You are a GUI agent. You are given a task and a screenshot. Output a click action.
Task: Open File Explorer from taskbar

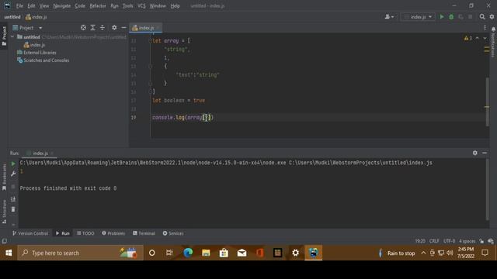[x=206, y=253]
